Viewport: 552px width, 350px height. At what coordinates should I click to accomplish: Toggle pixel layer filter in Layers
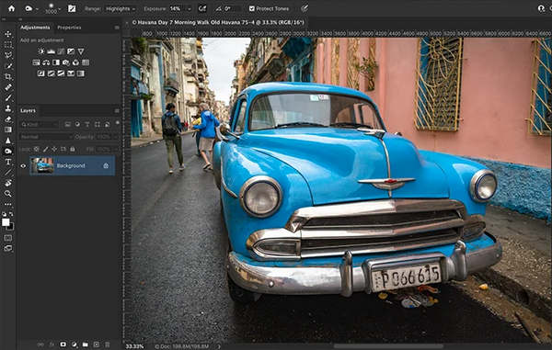click(x=67, y=124)
